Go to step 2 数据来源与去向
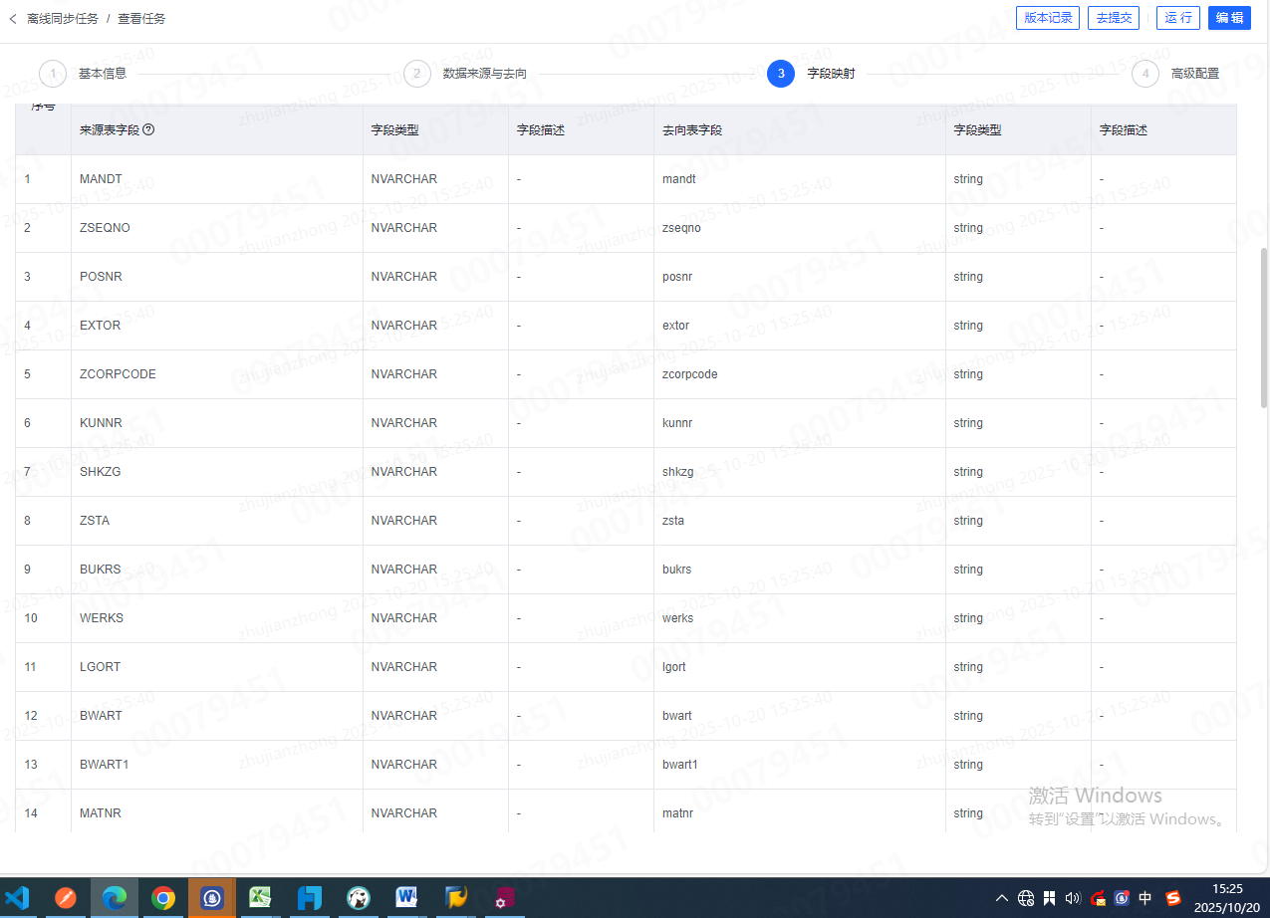The height and width of the screenshot is (918, 1270). point(417,74)
